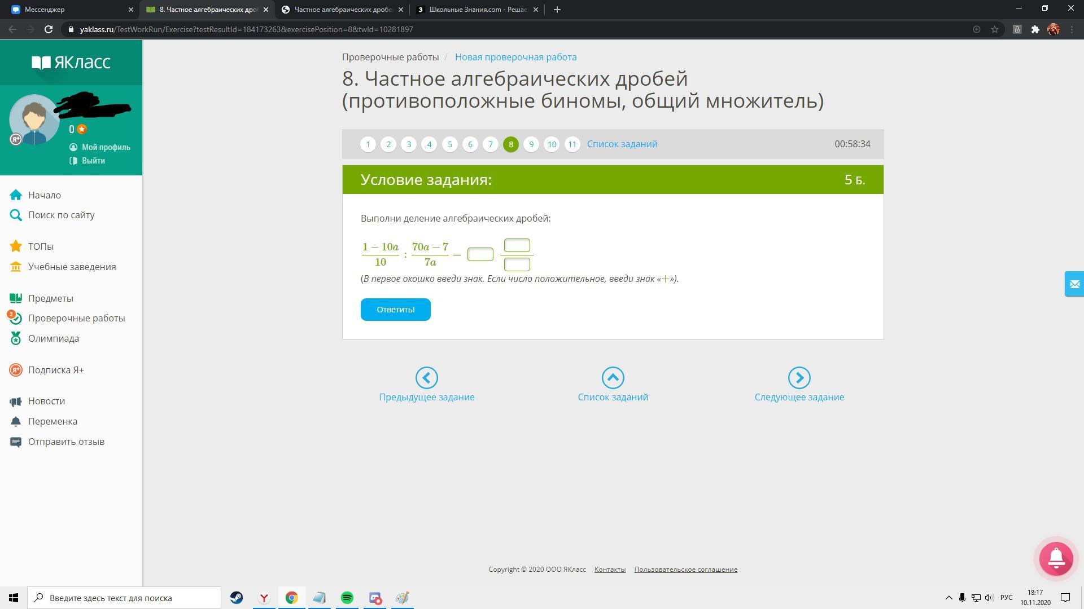1084x609 pixels.
Task: Click the Previous task arrow icon
Action: [x=426, y=378]
